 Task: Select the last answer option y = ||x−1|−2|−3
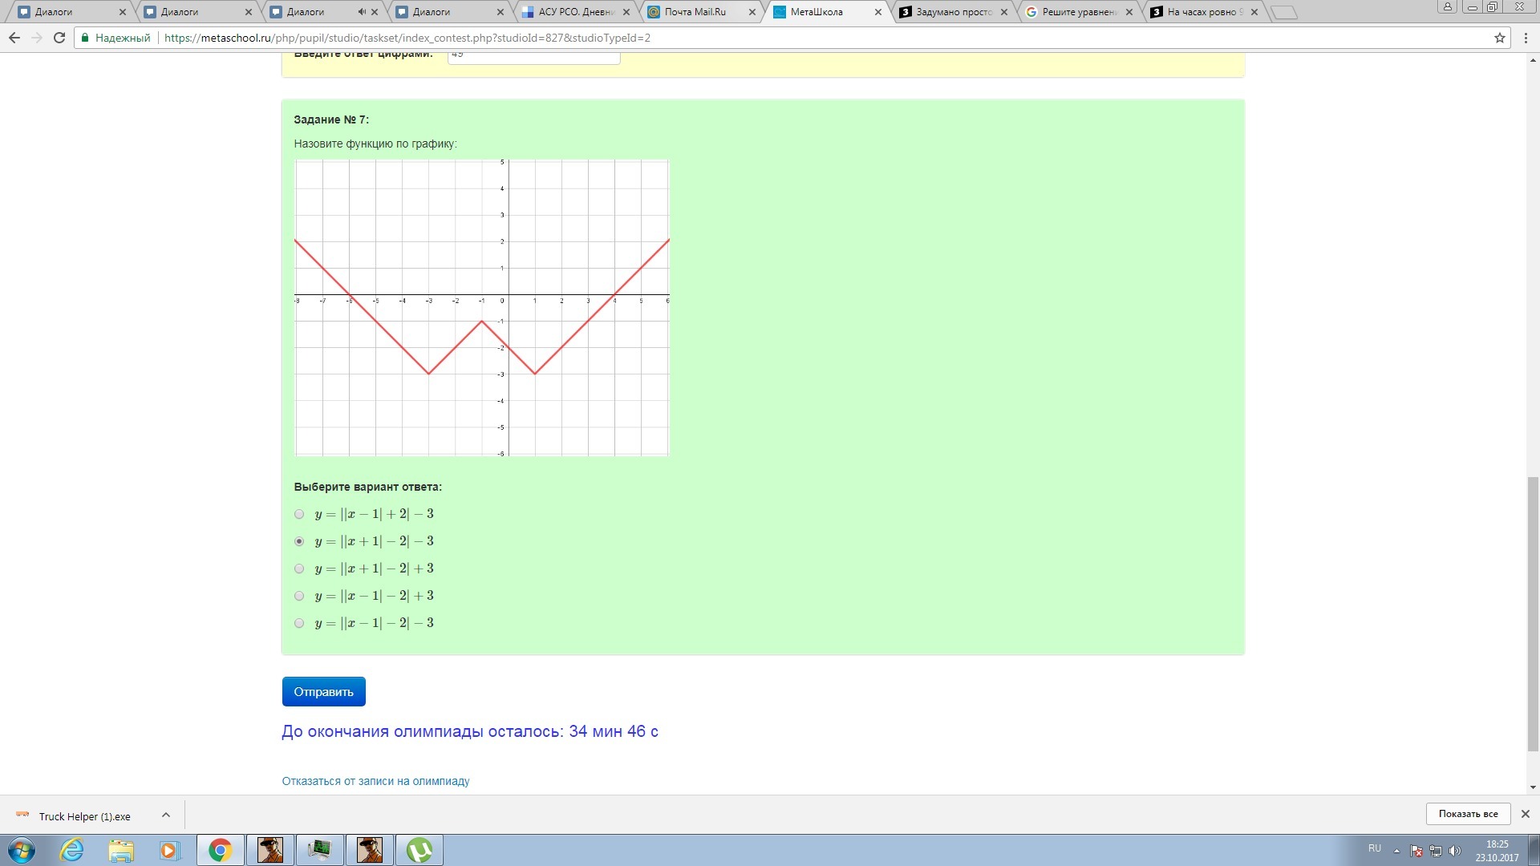(x=299, y=623)
